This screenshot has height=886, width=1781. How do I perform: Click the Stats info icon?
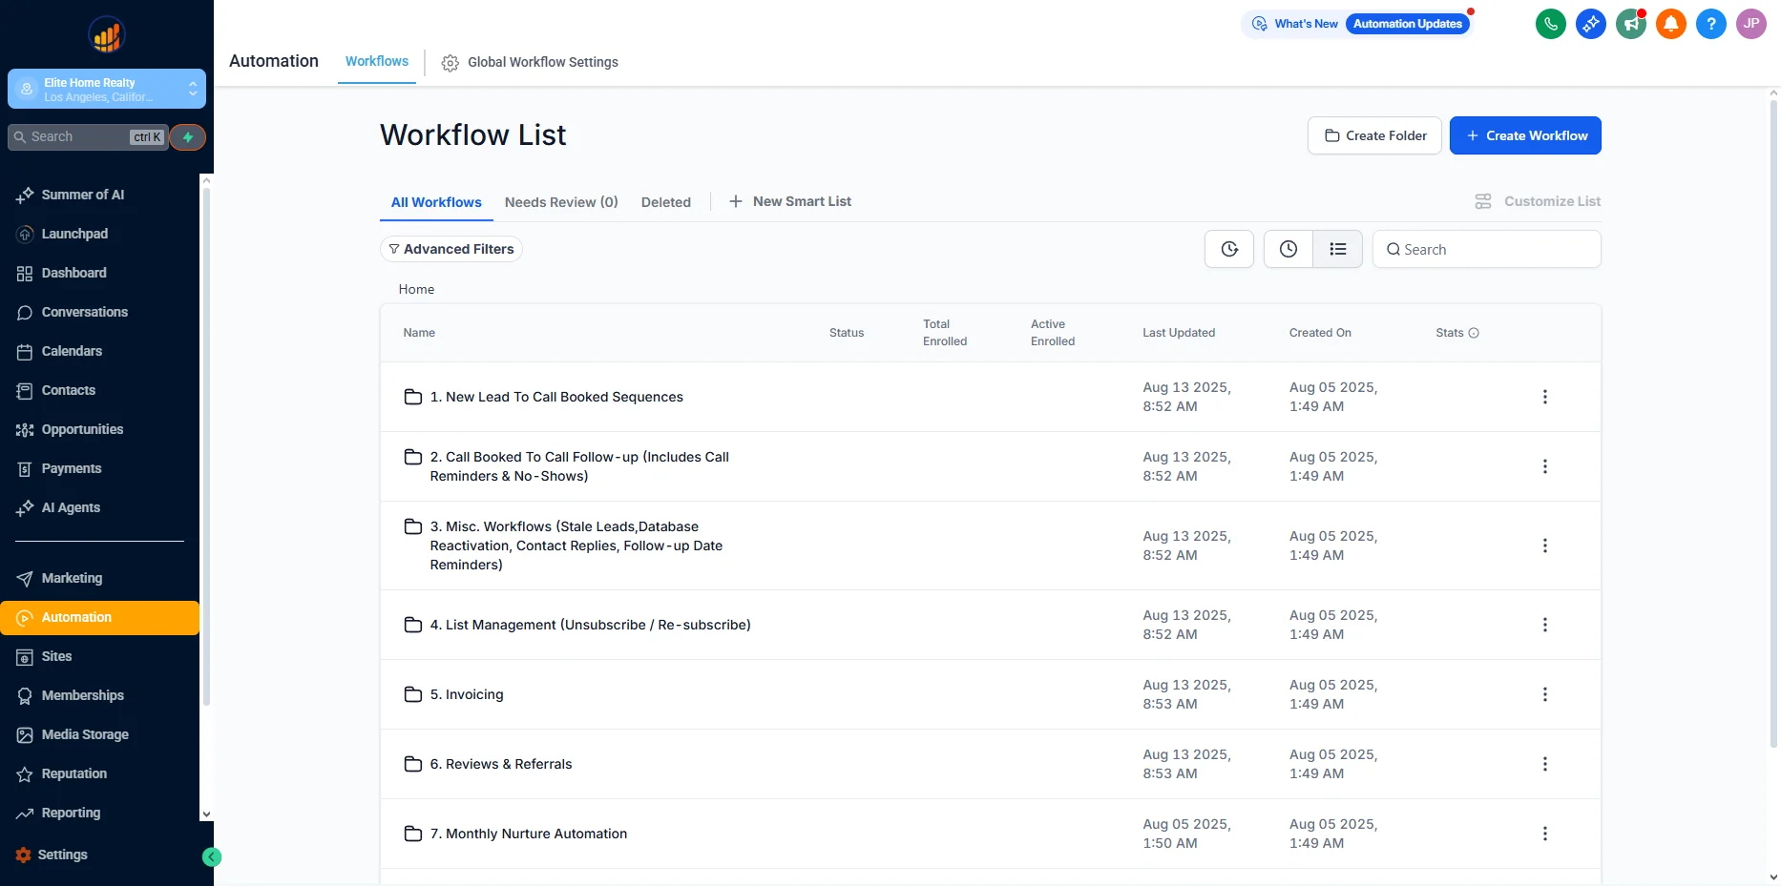point(1474,333)
